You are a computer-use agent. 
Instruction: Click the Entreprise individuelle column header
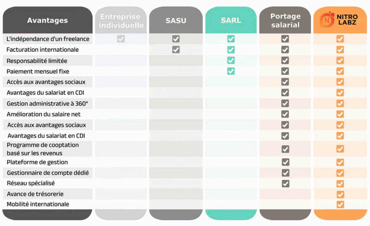coord(121,21)
